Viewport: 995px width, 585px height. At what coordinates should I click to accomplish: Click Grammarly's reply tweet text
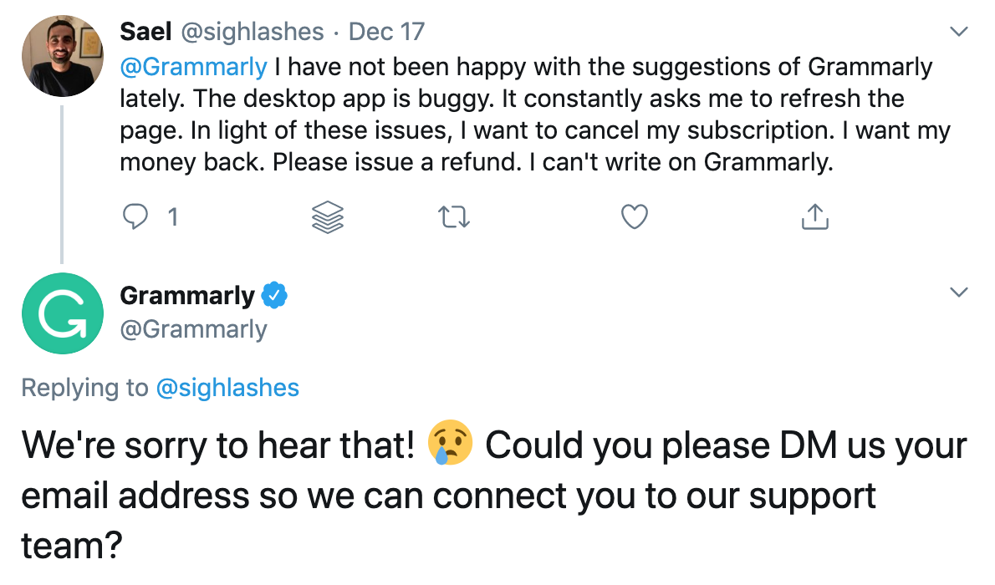click(x=493, y=495)
